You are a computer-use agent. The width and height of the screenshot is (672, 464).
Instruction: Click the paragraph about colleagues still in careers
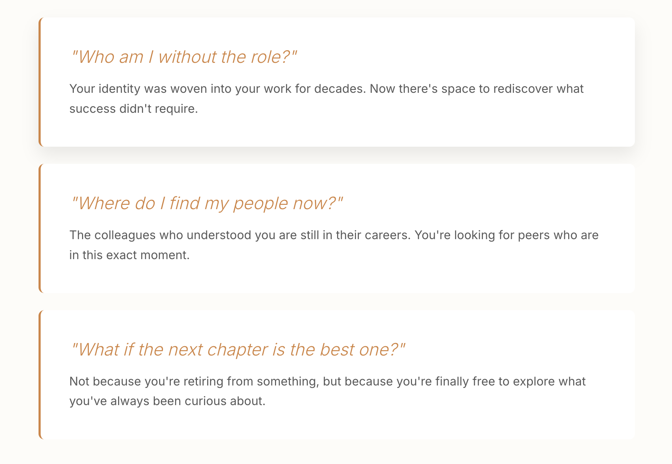click(334, 245)
